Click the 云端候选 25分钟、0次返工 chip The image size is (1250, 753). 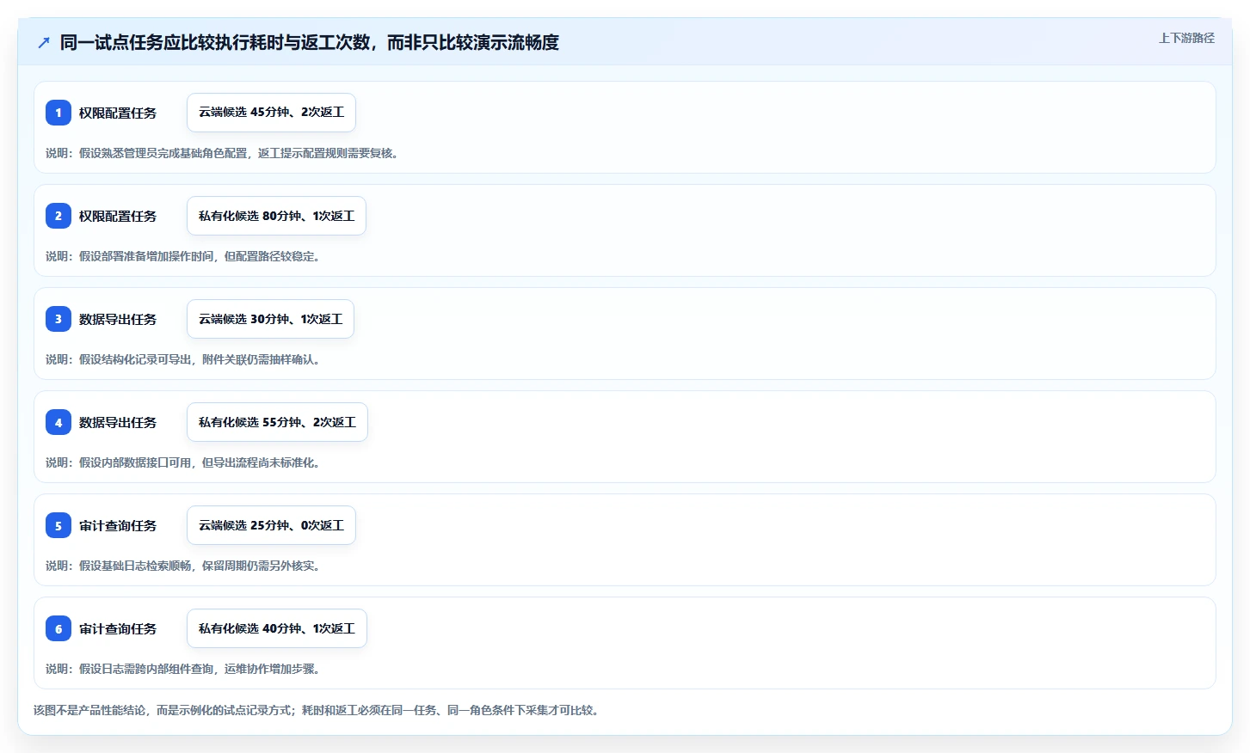click(271, 525)
